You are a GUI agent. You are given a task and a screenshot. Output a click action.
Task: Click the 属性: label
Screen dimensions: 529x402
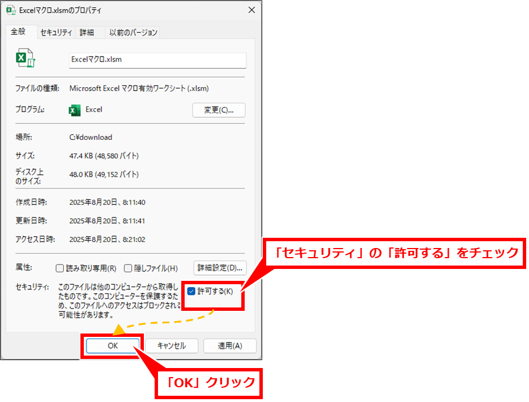[x=24, y=267]
